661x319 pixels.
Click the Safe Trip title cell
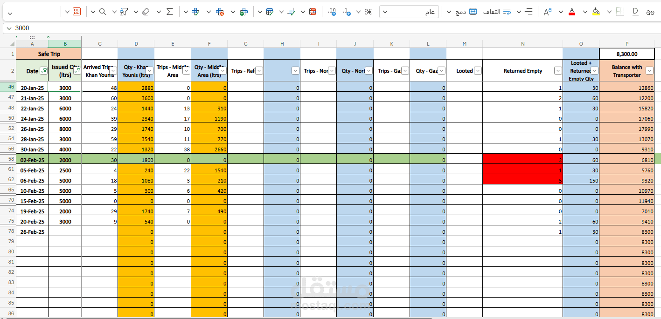(x=49, y=54)
